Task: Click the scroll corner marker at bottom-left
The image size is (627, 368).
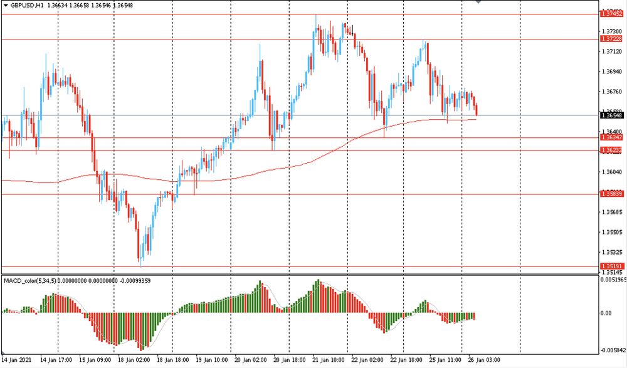Action: tap(3, 352)
